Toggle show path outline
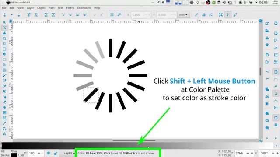This screenshot has height=157, width=280. coord(235,15)
